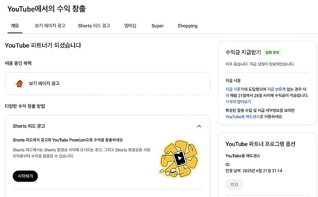Image resolution: width=318 pixels, height=197 pixels.
Task: Open the 멤버십 tab
Action: [130, 26]
